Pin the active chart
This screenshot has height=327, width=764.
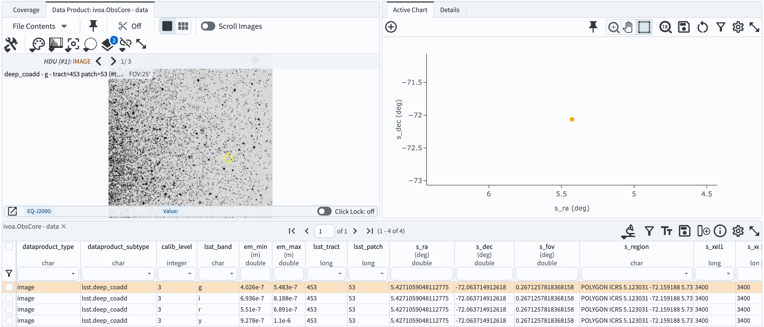(593, 27)
